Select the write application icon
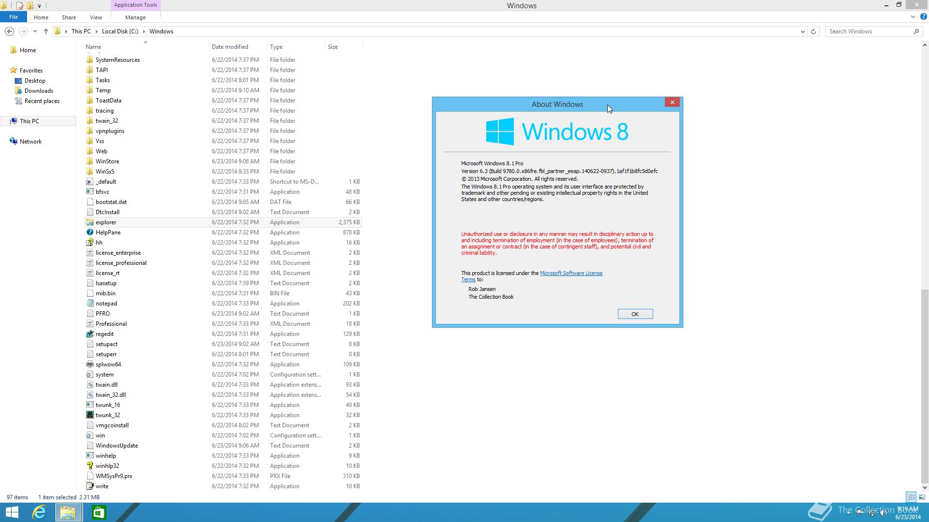 (90, 486)
